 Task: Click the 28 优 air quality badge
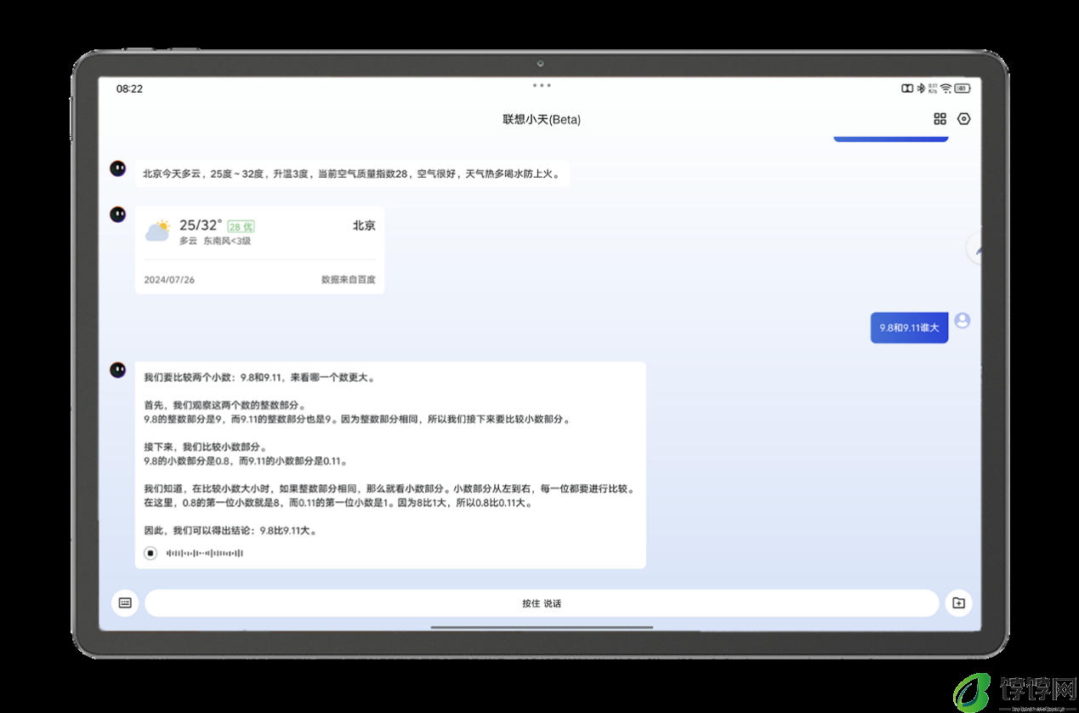pyautogui.click(x=241, y=226)
